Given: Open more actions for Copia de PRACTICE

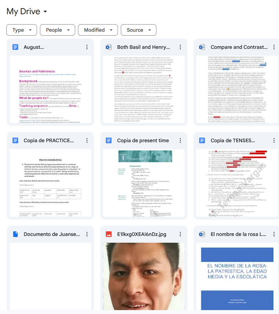Looking at the screenshot, I should 87,140.
